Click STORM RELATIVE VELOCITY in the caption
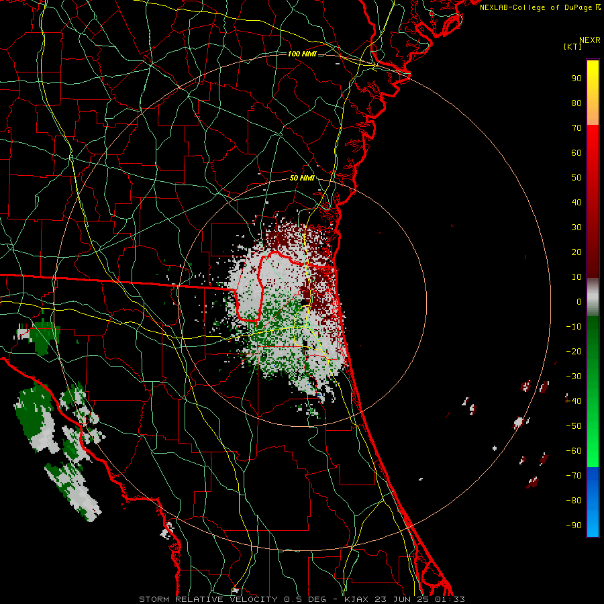 208,599
